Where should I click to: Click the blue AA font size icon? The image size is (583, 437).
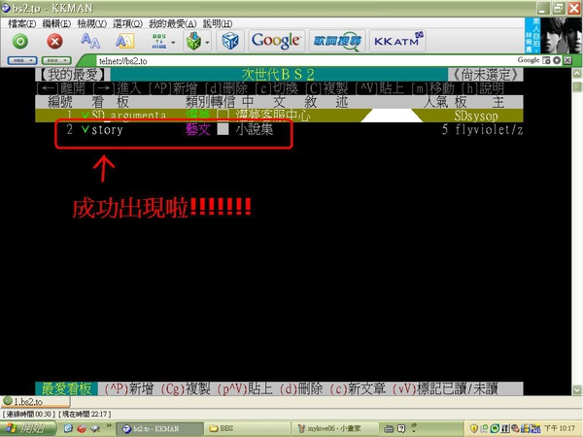coord(90,41)
